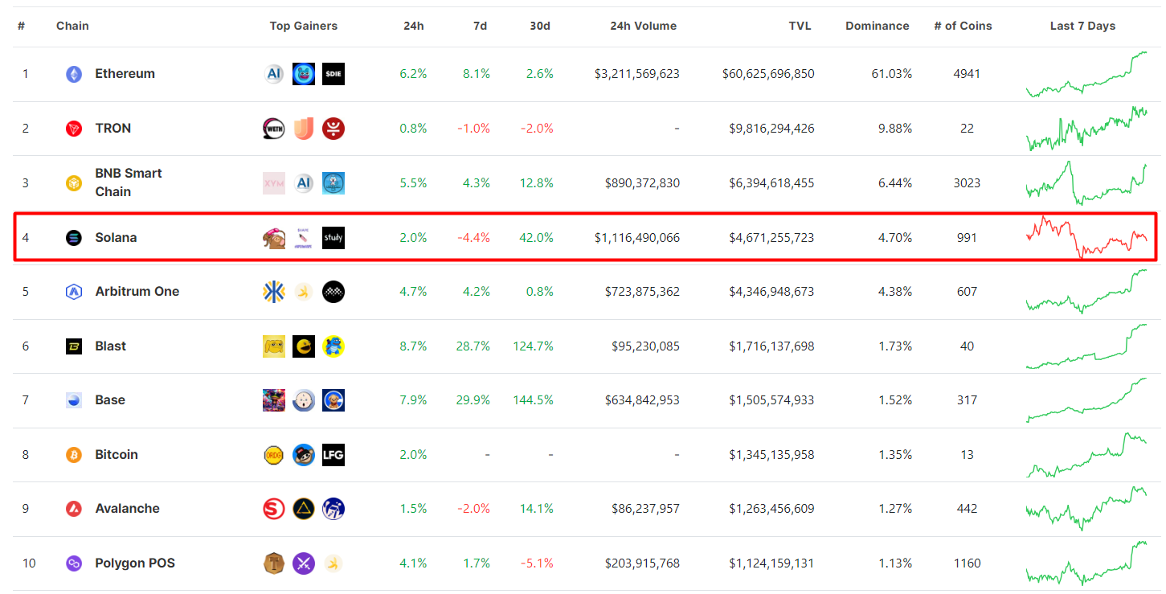This screenshot has height=594, width=1166.
Task: Select Base's 30d change of 144.5%
Action: coord(533,400)
